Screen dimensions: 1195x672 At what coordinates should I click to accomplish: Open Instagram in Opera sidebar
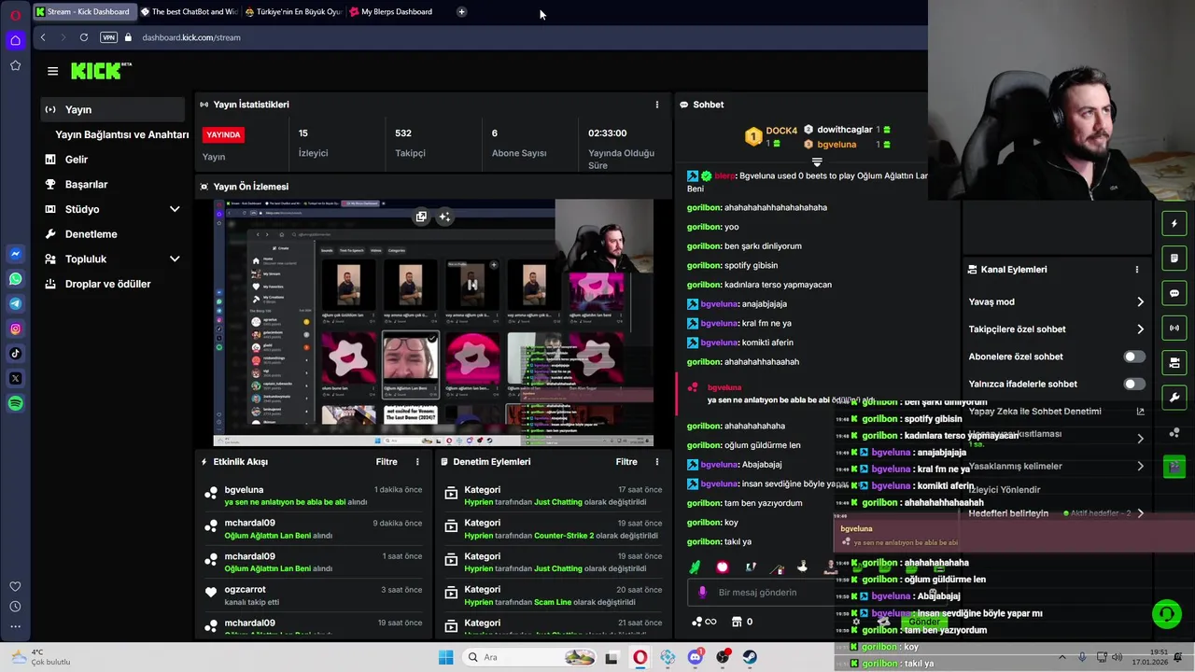(15, 329)
